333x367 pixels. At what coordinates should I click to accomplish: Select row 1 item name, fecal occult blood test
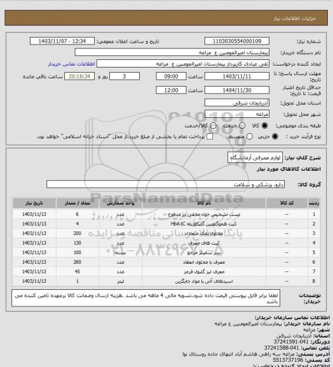coord(204,214)
